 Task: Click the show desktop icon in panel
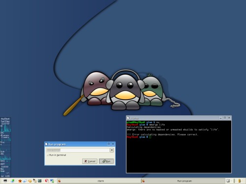point(228,181)
